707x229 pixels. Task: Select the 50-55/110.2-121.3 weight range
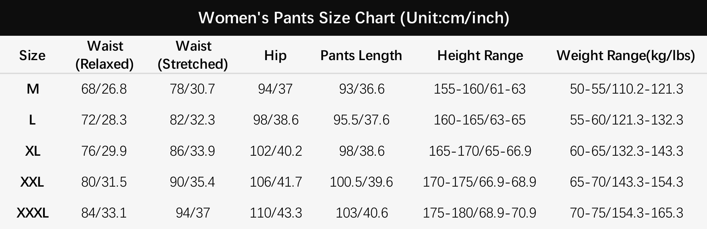(626, 89)
